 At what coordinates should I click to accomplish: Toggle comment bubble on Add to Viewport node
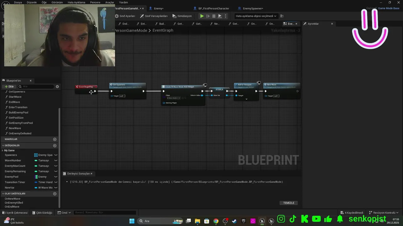pos(259,83)
